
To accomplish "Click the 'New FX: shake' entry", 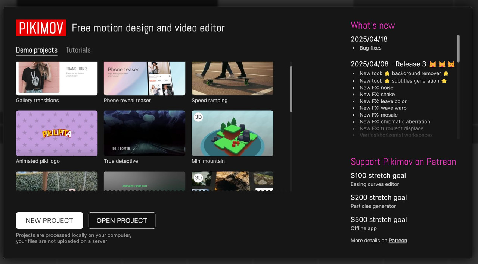I will 377,95.
